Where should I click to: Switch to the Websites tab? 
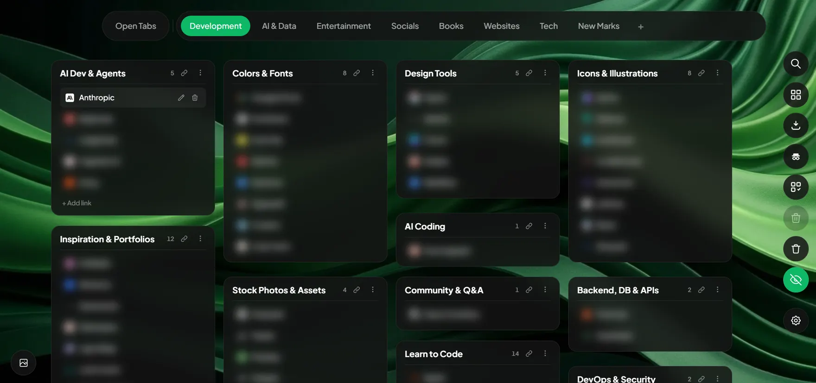(x=501, y=26)
